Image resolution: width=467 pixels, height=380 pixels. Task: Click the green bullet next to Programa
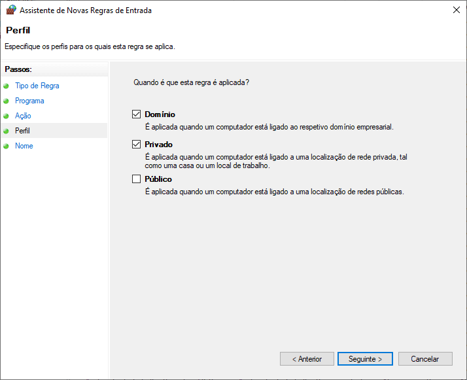[x=7, y=101]
